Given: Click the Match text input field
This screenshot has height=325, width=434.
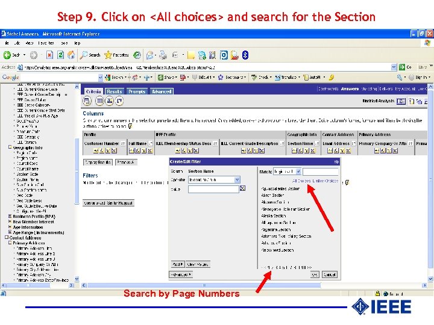Looking at the screenshot, I should (321, 172).
